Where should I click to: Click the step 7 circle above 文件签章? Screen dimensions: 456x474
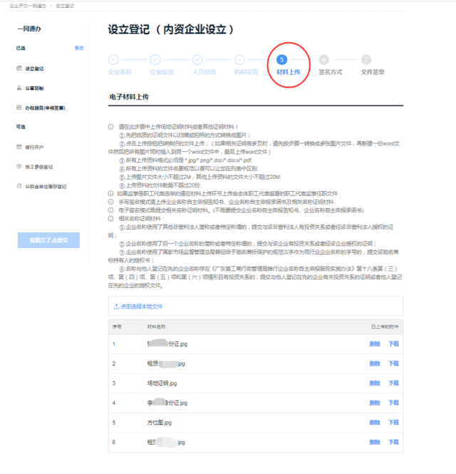(x=366, y=60)
